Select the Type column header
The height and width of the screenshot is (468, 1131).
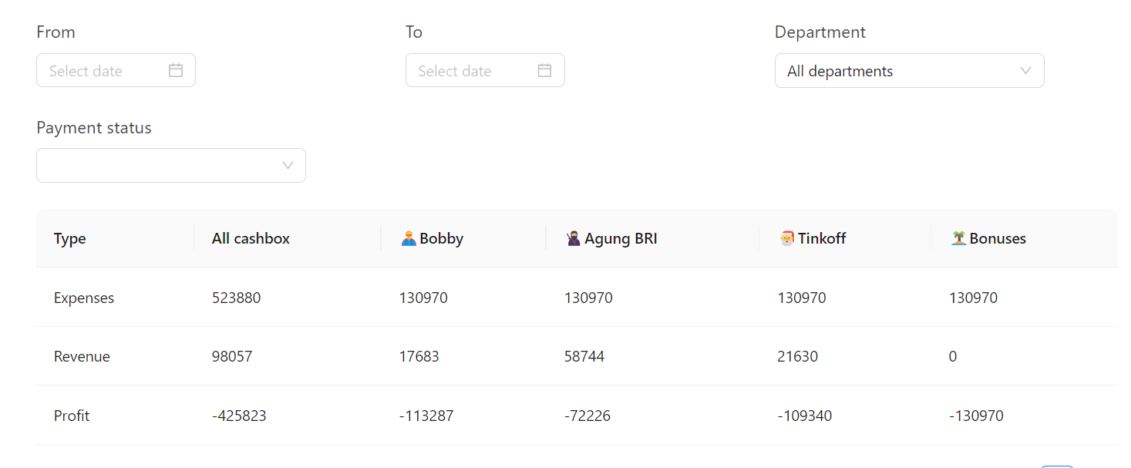tap(70, 239)
